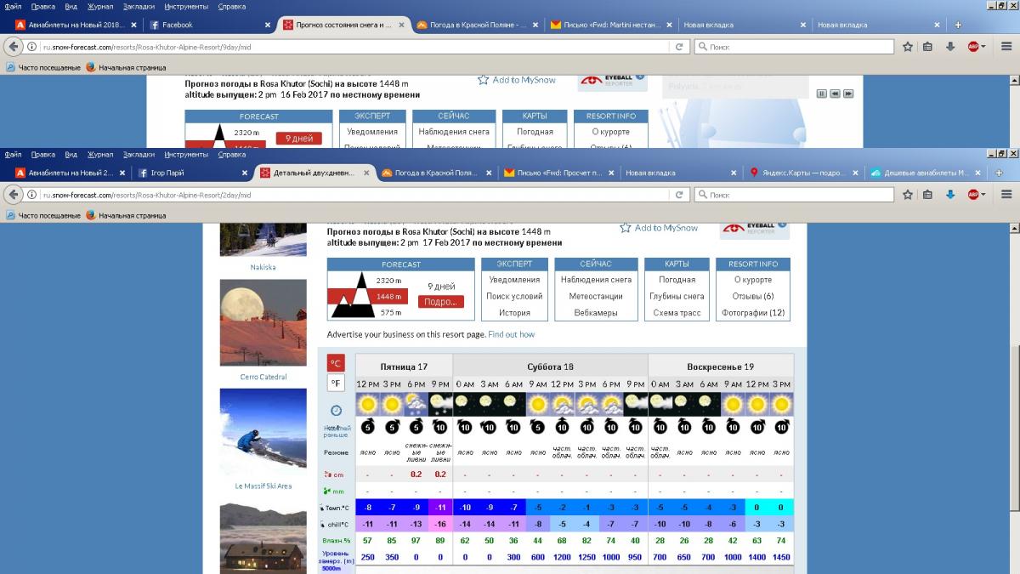This screenshot has width=1020, height=574.
Task: Select the 575 m elevation in front window
Action: pyautogui.click(x=390, y=313)
